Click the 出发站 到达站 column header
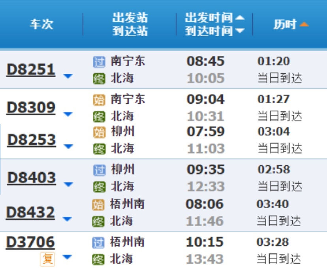Image resolution: width=327 pixels, height=268 pixels. pos(130,24)
